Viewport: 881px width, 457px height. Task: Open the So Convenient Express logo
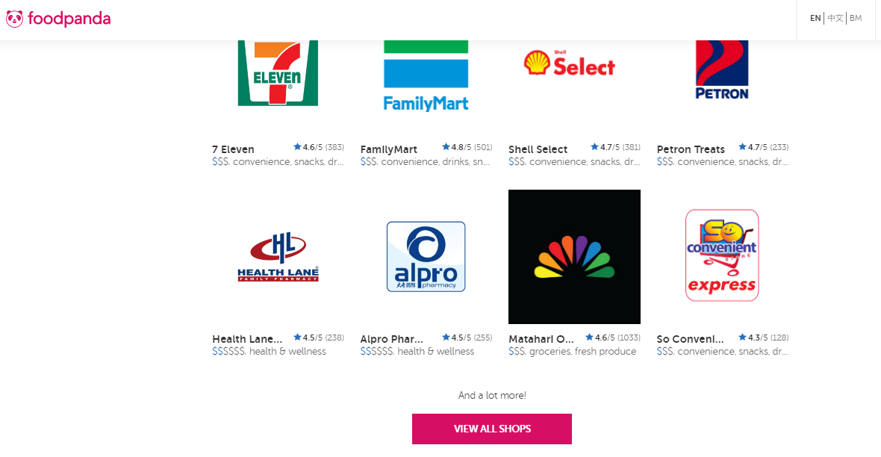[x=722, y=256]
